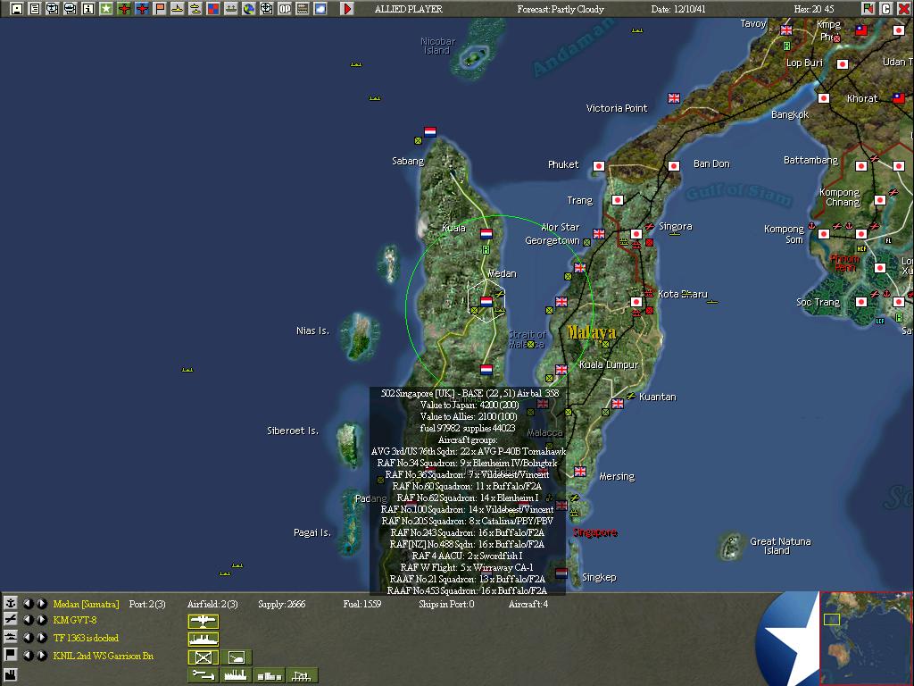
Task: Click the factory icon at bottom left
Action: [11, 675]
